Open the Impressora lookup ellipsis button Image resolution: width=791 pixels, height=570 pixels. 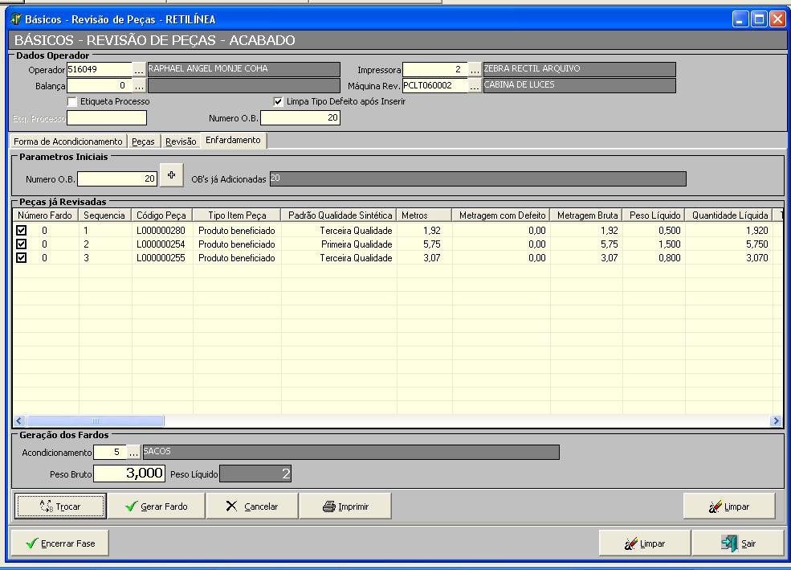click(x=475, y=70)
